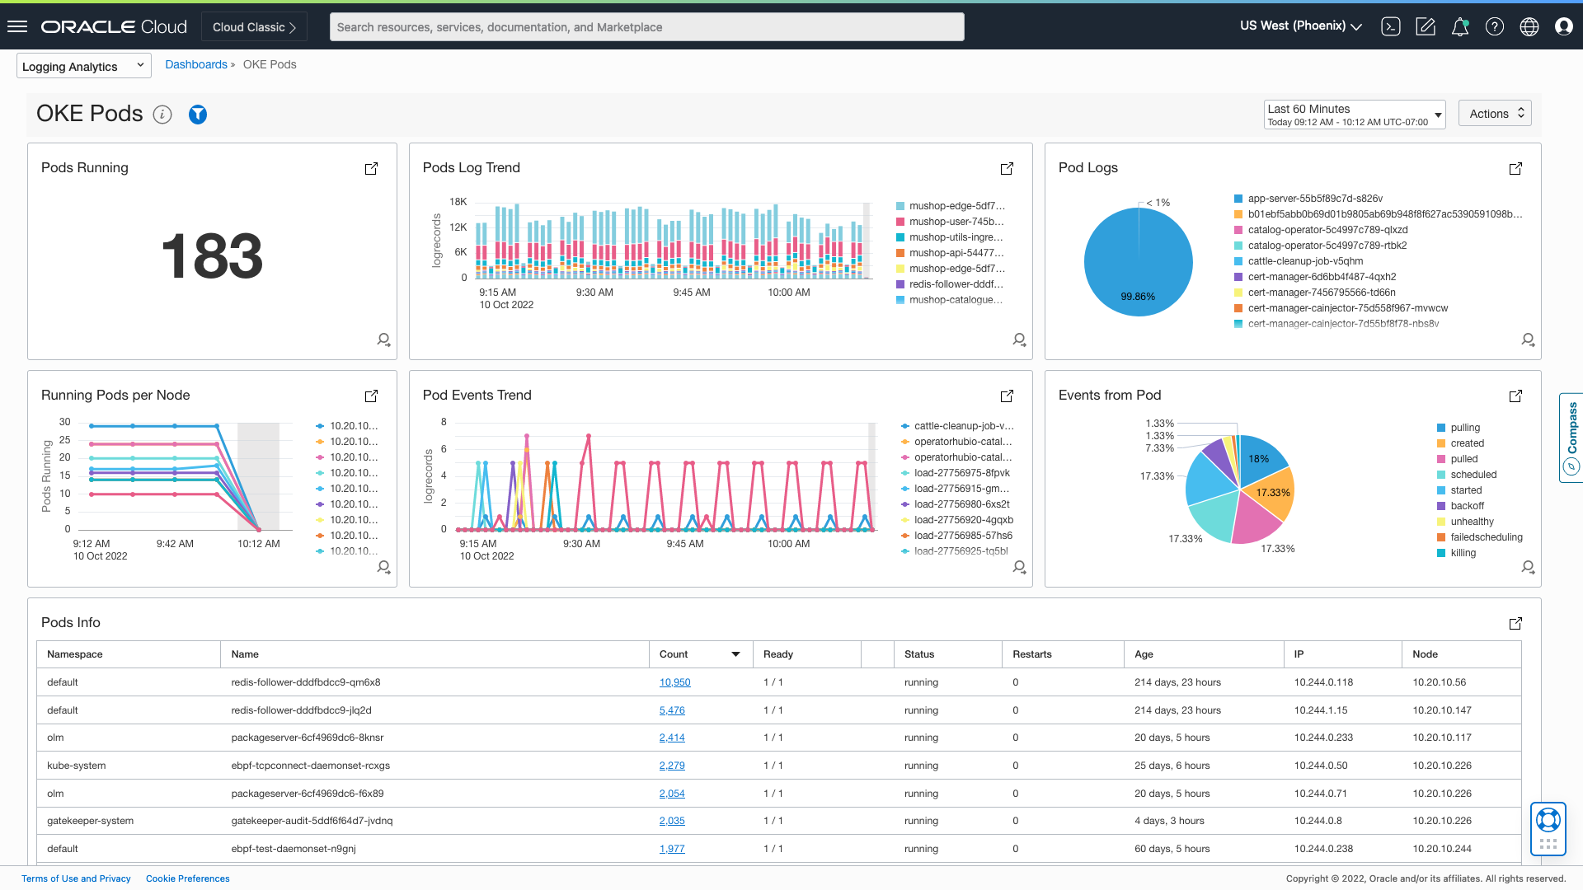Open the hamburger navigation menu
Screen dimensions: 1583x890
click(17, 26)
